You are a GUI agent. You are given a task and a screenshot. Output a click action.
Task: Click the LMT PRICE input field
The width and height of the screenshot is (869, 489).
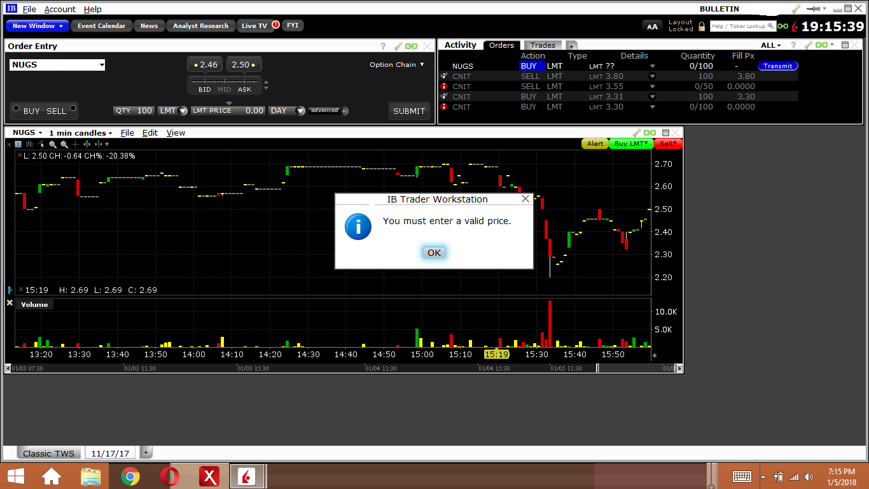click(228, 111)
